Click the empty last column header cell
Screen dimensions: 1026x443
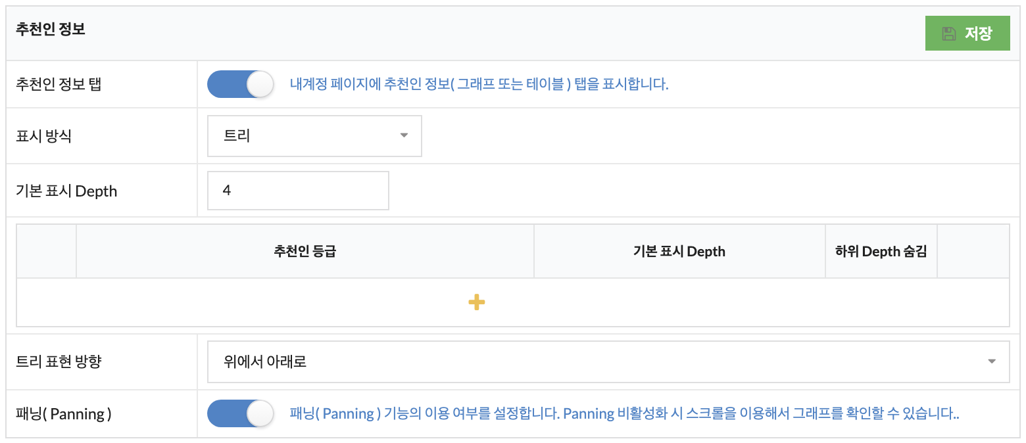973,251
